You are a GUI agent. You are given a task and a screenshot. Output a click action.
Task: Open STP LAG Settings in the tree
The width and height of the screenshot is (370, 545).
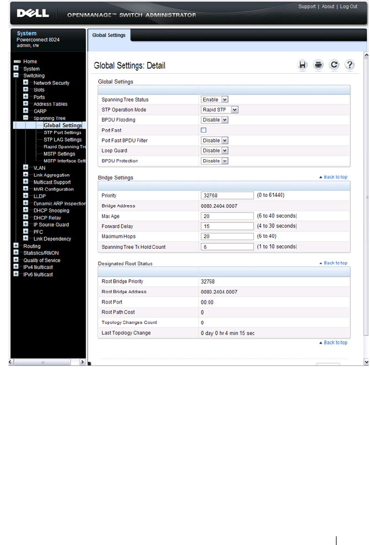click(62, 139)
